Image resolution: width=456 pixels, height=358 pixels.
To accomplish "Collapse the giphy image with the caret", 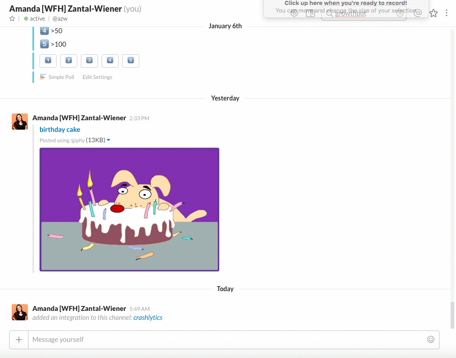I will (109, 140).
